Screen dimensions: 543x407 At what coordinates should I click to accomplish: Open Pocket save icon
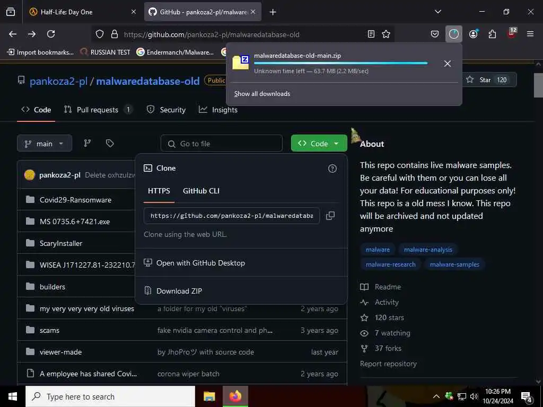coord(435,34)
